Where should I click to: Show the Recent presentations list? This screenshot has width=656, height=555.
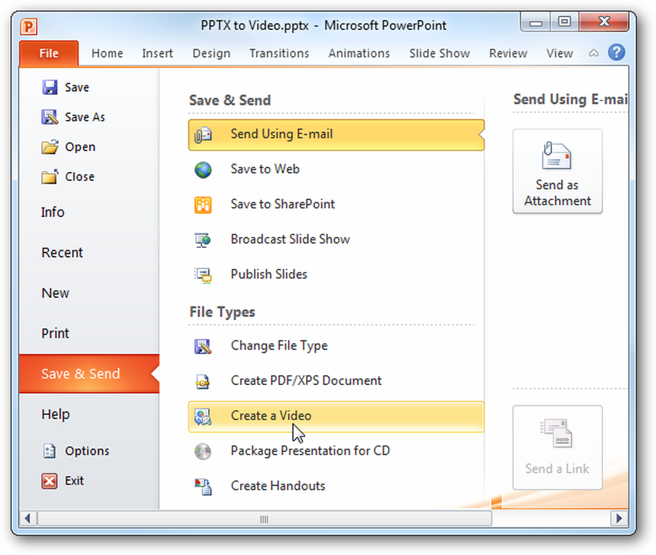pos(62,253)
